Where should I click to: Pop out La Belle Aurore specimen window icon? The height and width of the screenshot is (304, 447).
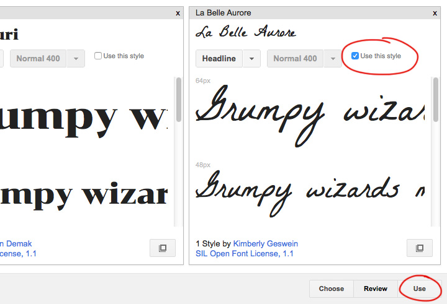(420, 248)
